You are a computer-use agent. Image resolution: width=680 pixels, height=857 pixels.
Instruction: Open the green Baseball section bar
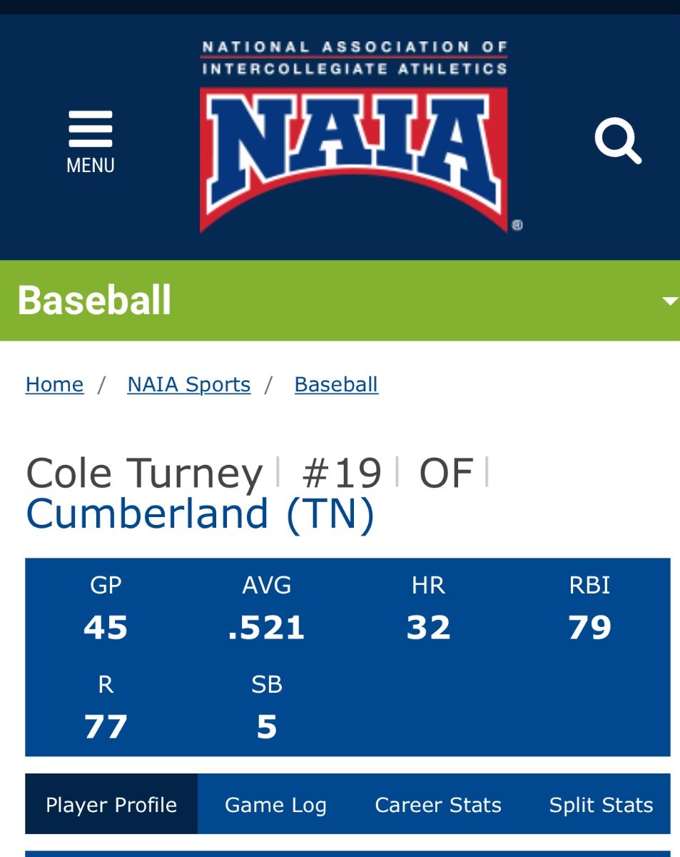(x=340, y=301)
